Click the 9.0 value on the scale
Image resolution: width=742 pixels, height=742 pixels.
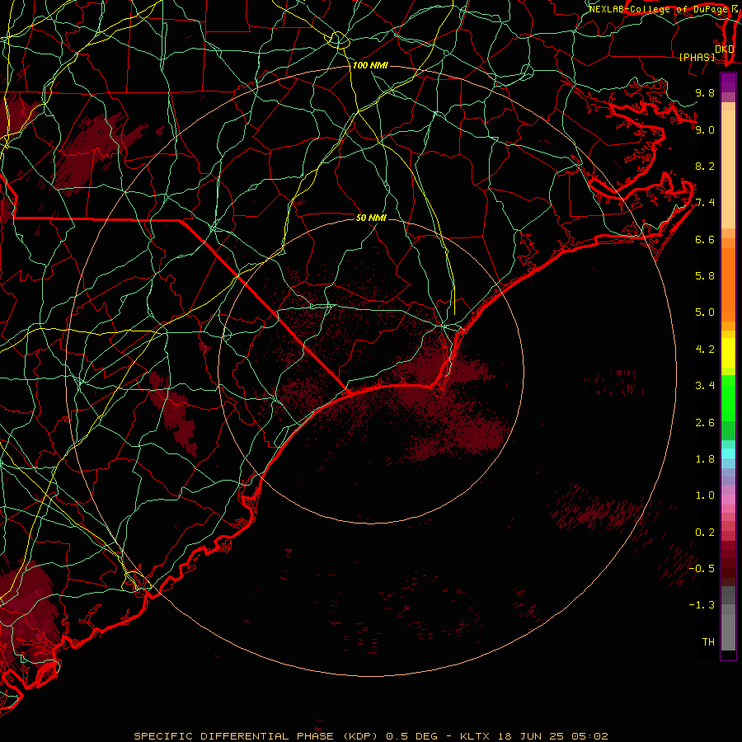[x=705, y=129]
